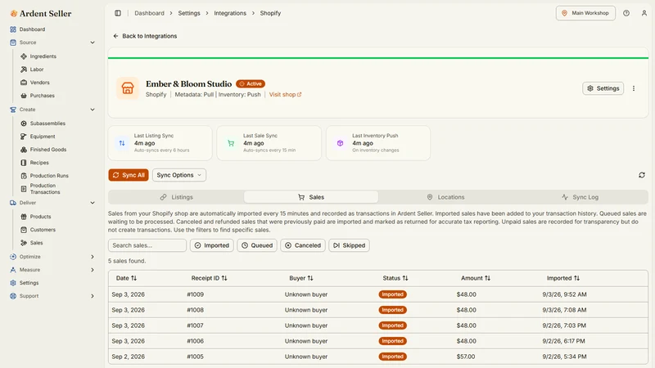Click the Ember & Bloom shop storefront icon
Viewport: 655px width, 368px height.
pyautogui.click(x=128, y=88)
